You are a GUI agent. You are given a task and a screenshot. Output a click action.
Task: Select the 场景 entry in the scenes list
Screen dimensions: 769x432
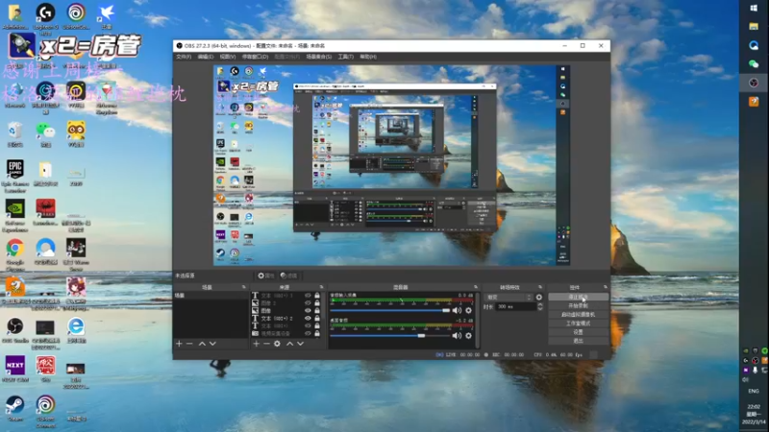click(x=211, y=296)
